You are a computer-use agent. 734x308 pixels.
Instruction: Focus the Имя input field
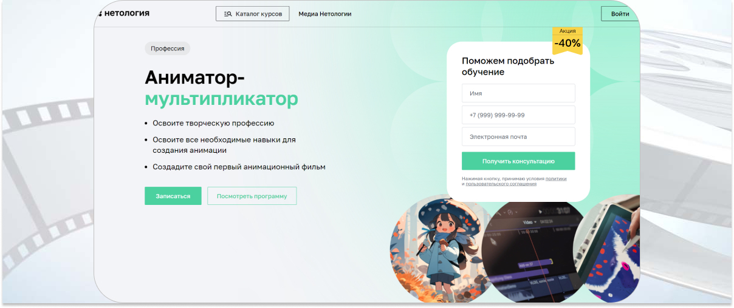[x=518, y=93]
